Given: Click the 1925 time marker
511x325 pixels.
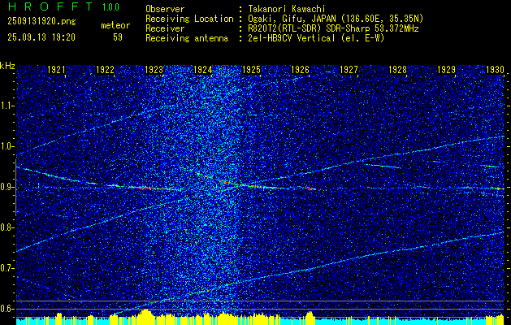Looking at the screenshot, I should click(251, 69).
